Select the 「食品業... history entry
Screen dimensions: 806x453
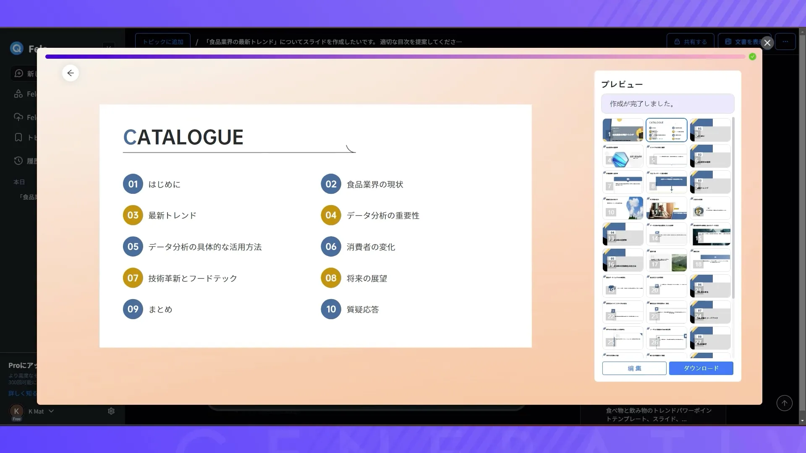tap(29, 196)
